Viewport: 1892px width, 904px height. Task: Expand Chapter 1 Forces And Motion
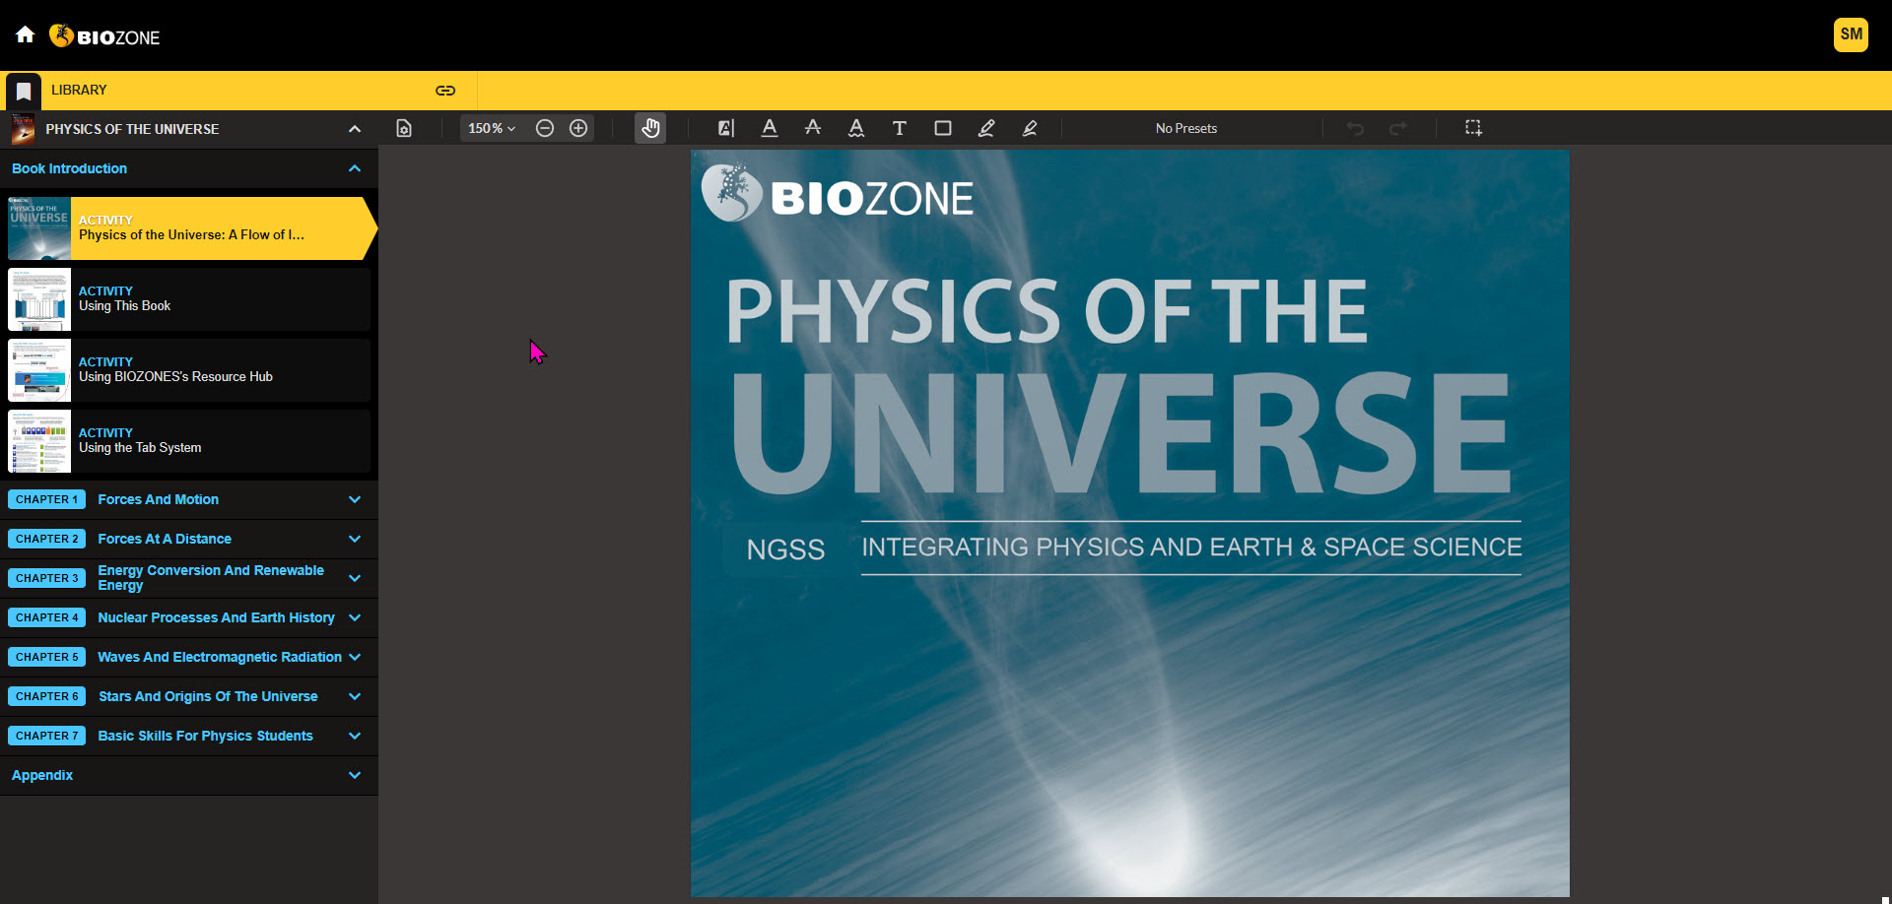[x=355, y=499]
